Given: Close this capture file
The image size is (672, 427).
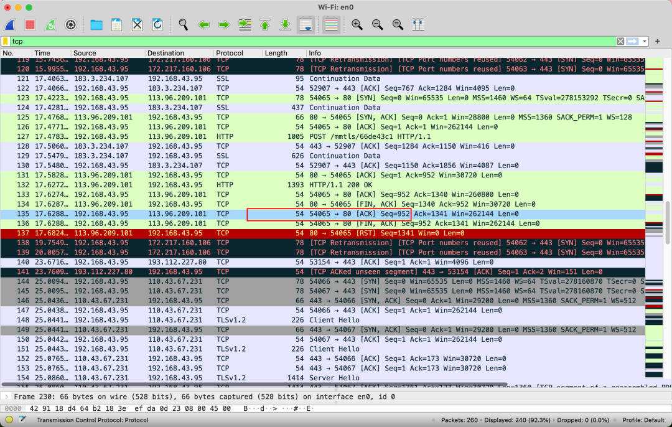Looking at the screenshot, I should click(137, 25).
